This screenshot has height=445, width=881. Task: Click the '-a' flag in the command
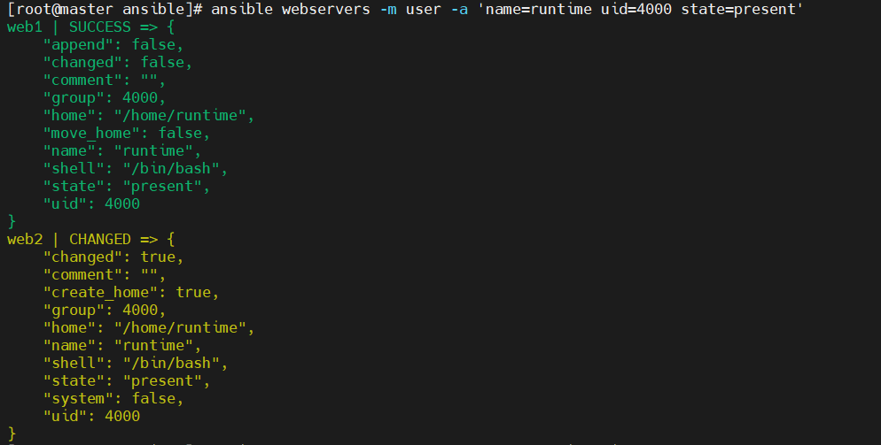pyautogui.click(x=459, y=10)
